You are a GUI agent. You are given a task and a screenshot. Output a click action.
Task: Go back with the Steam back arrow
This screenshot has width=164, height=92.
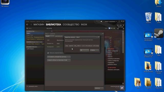pyautogui.click(x=27, y=25)
